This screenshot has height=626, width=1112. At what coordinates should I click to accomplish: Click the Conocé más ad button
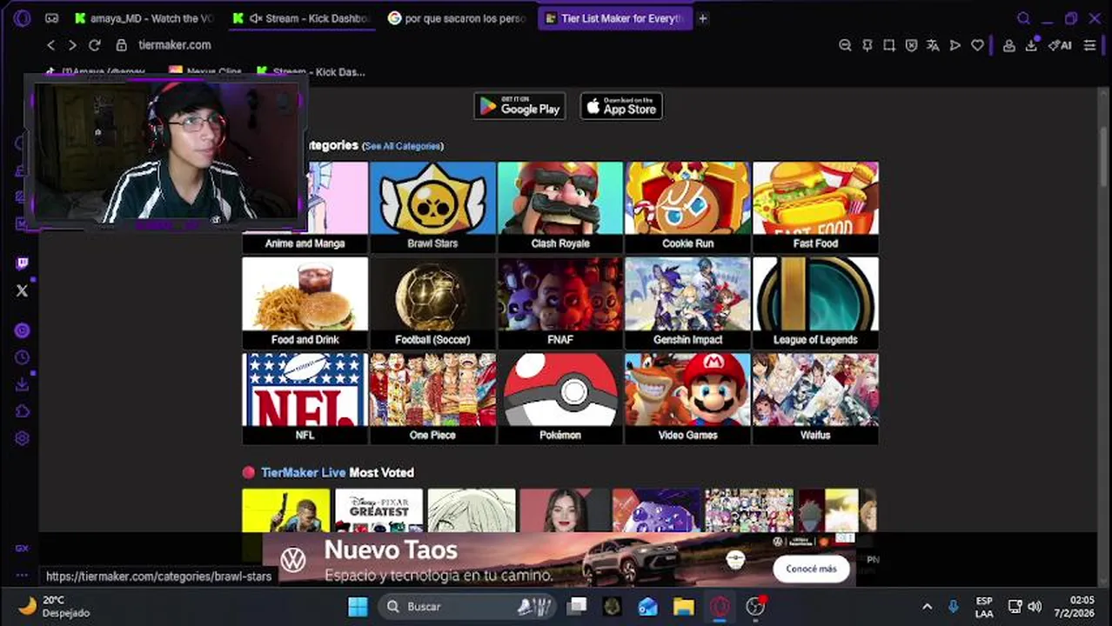pos(811,569)
